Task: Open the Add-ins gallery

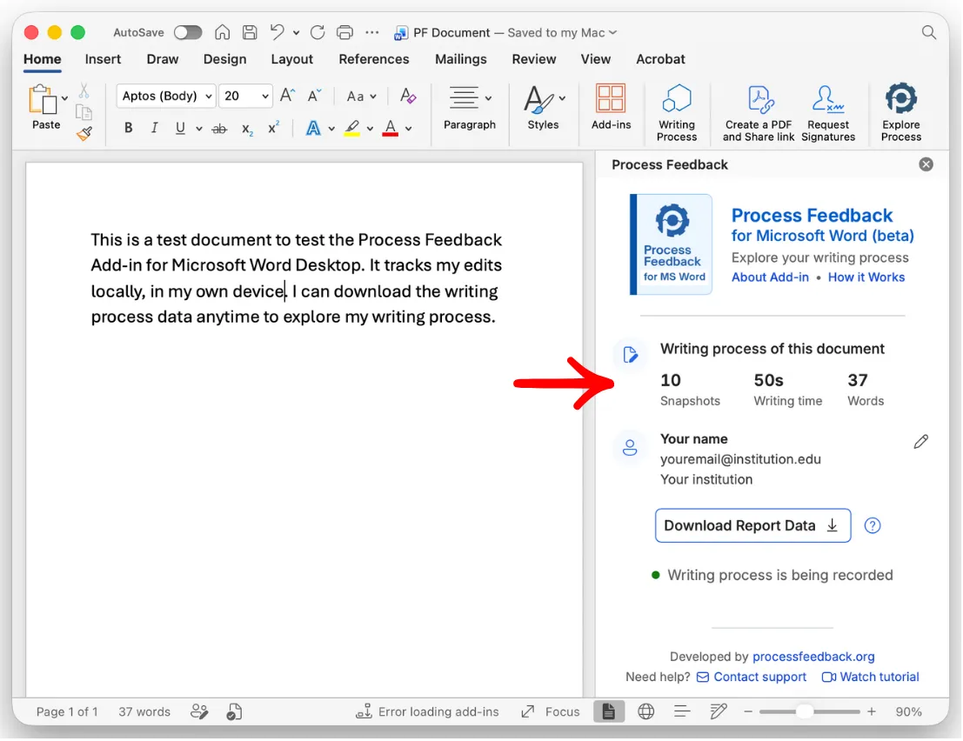Action: pos(611,108)
